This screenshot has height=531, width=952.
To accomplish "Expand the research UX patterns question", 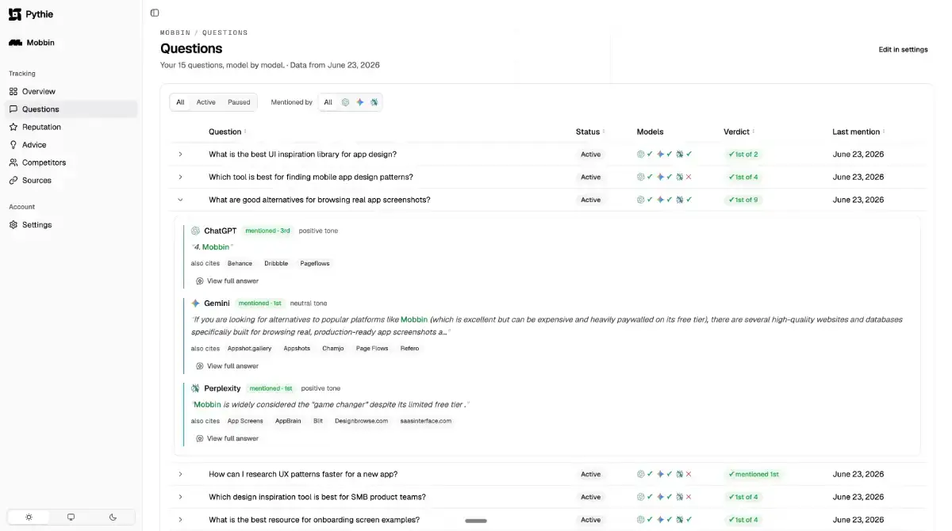I will [180, 474].
